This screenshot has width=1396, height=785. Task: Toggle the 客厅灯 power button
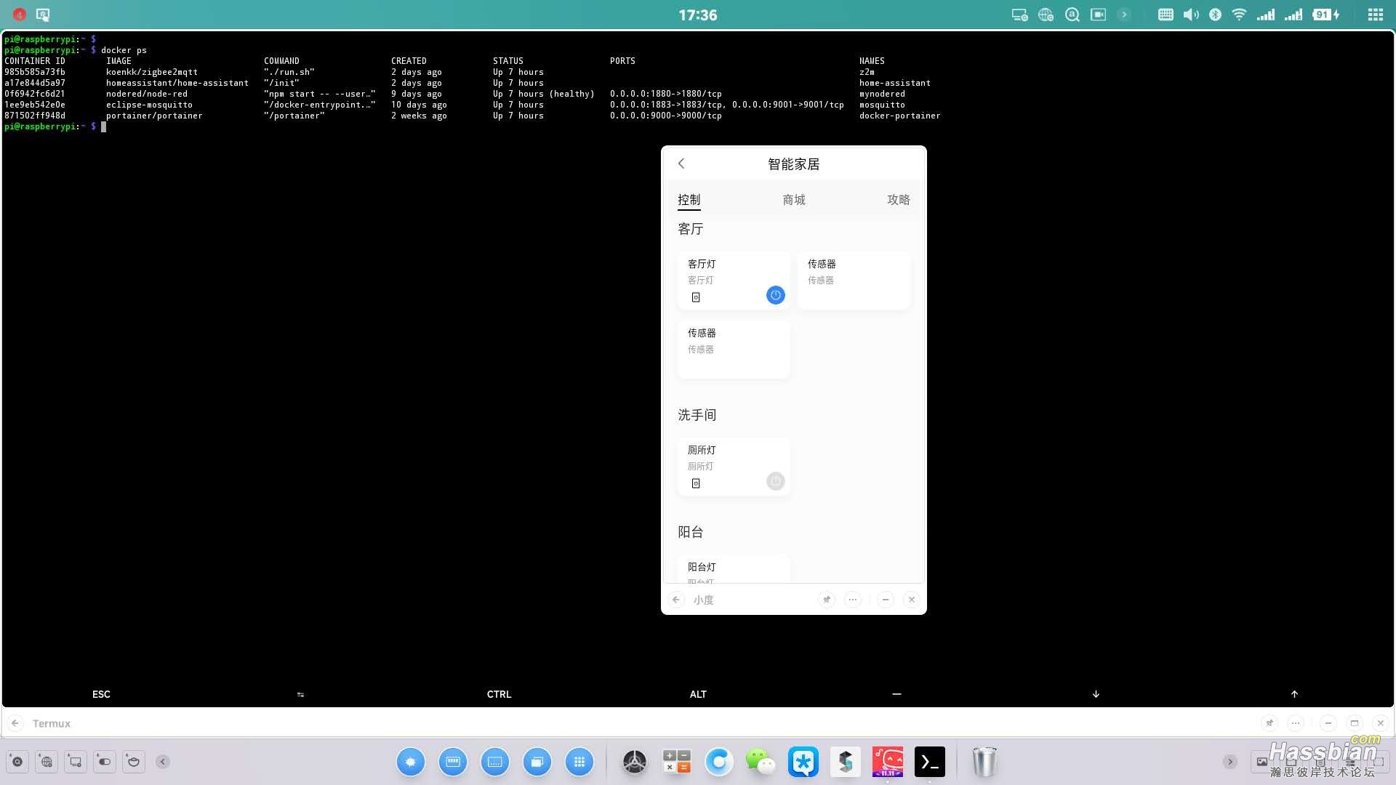tap(776, 295)
